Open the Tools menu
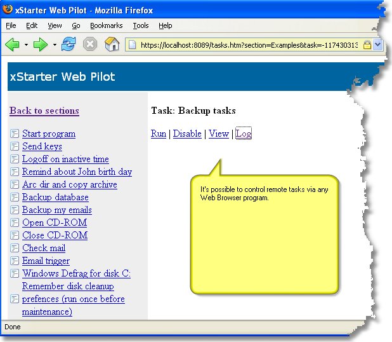This screenshot has height=342, width=392. click(x=141, y=25)
